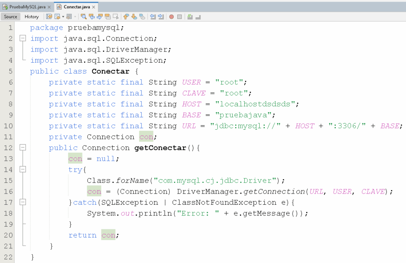Open Find Selection with the magnifier icon
This screenshot has width=406, height=263.
pyautogui.click(x=84, y=16)
